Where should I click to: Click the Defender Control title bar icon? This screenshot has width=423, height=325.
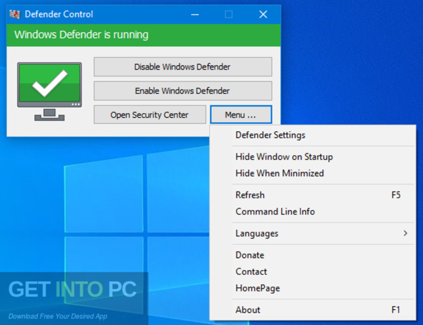tap(15, 14)
